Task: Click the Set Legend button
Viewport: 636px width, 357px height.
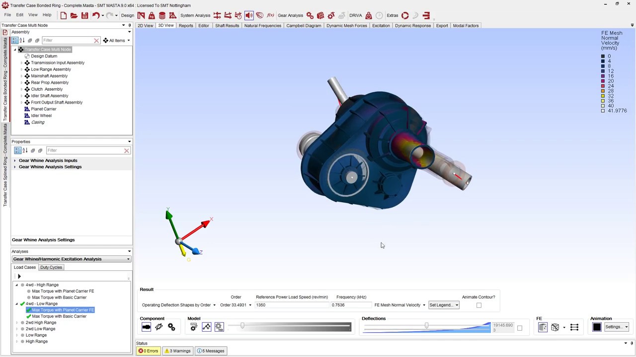Action: click(444, 305)
